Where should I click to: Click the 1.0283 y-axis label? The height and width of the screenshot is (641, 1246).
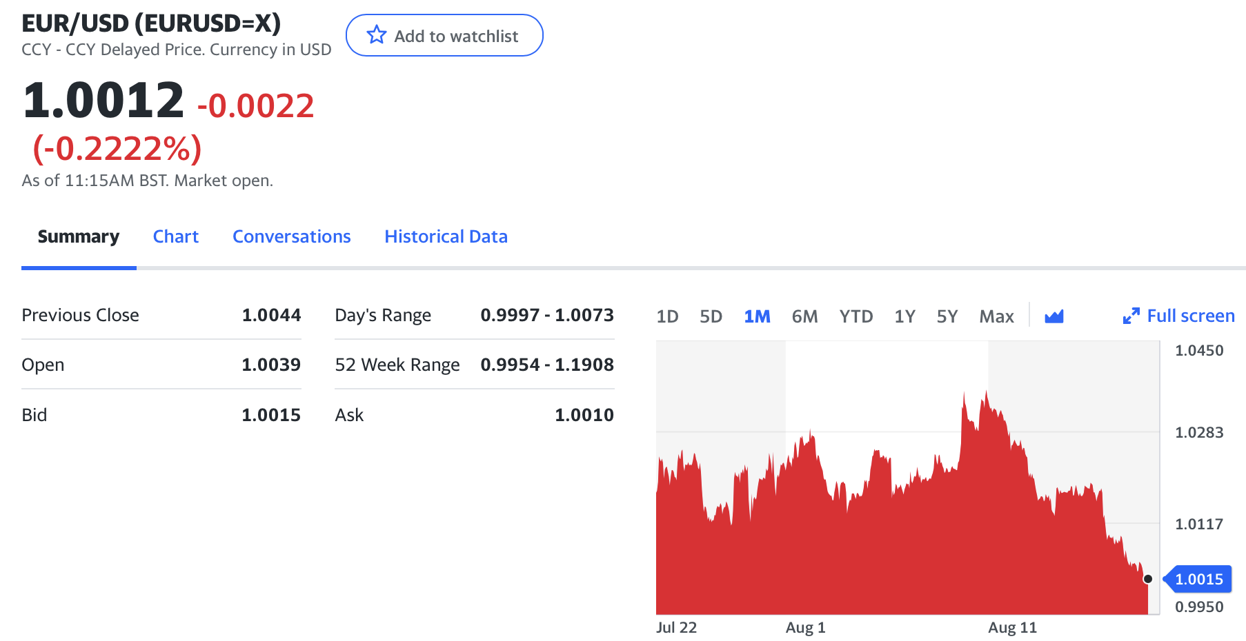1199,432
